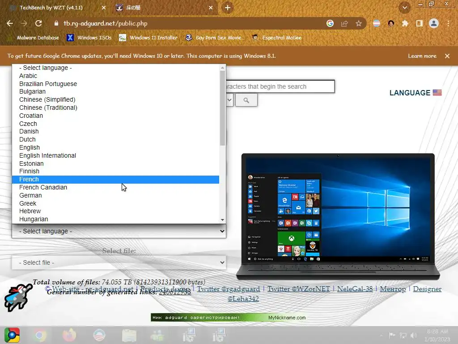The width and height of the screenshot is (458, 344).
Task: Open Firefox from taskbar
Action: [69, 335]
